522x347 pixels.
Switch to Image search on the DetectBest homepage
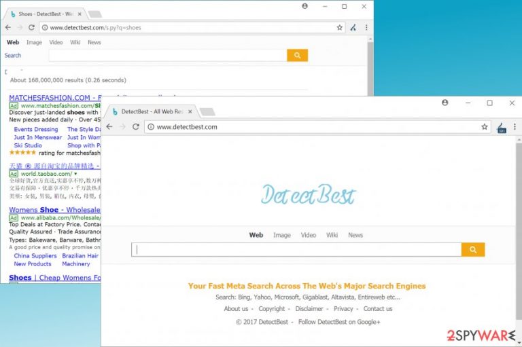click(282, 235)
